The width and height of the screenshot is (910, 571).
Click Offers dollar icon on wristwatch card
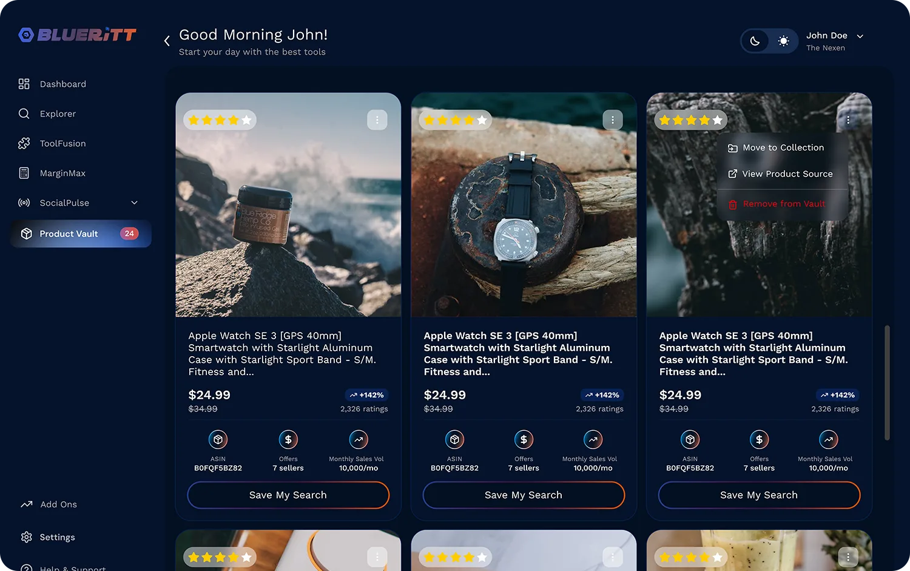coord(524,439)
